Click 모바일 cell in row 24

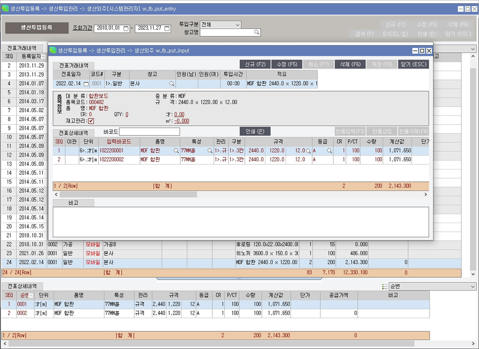click(x=93, y=262)
